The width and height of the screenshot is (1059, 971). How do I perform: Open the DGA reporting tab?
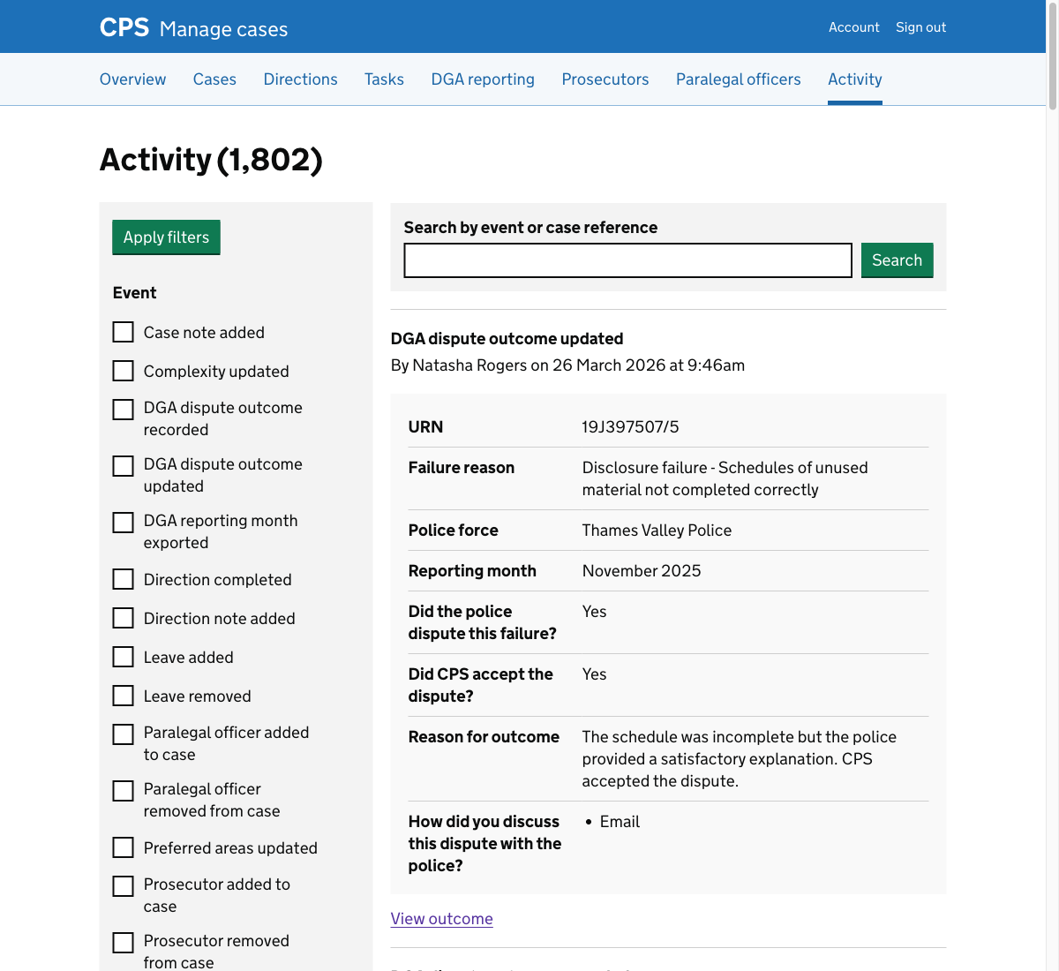click(483, 79)
